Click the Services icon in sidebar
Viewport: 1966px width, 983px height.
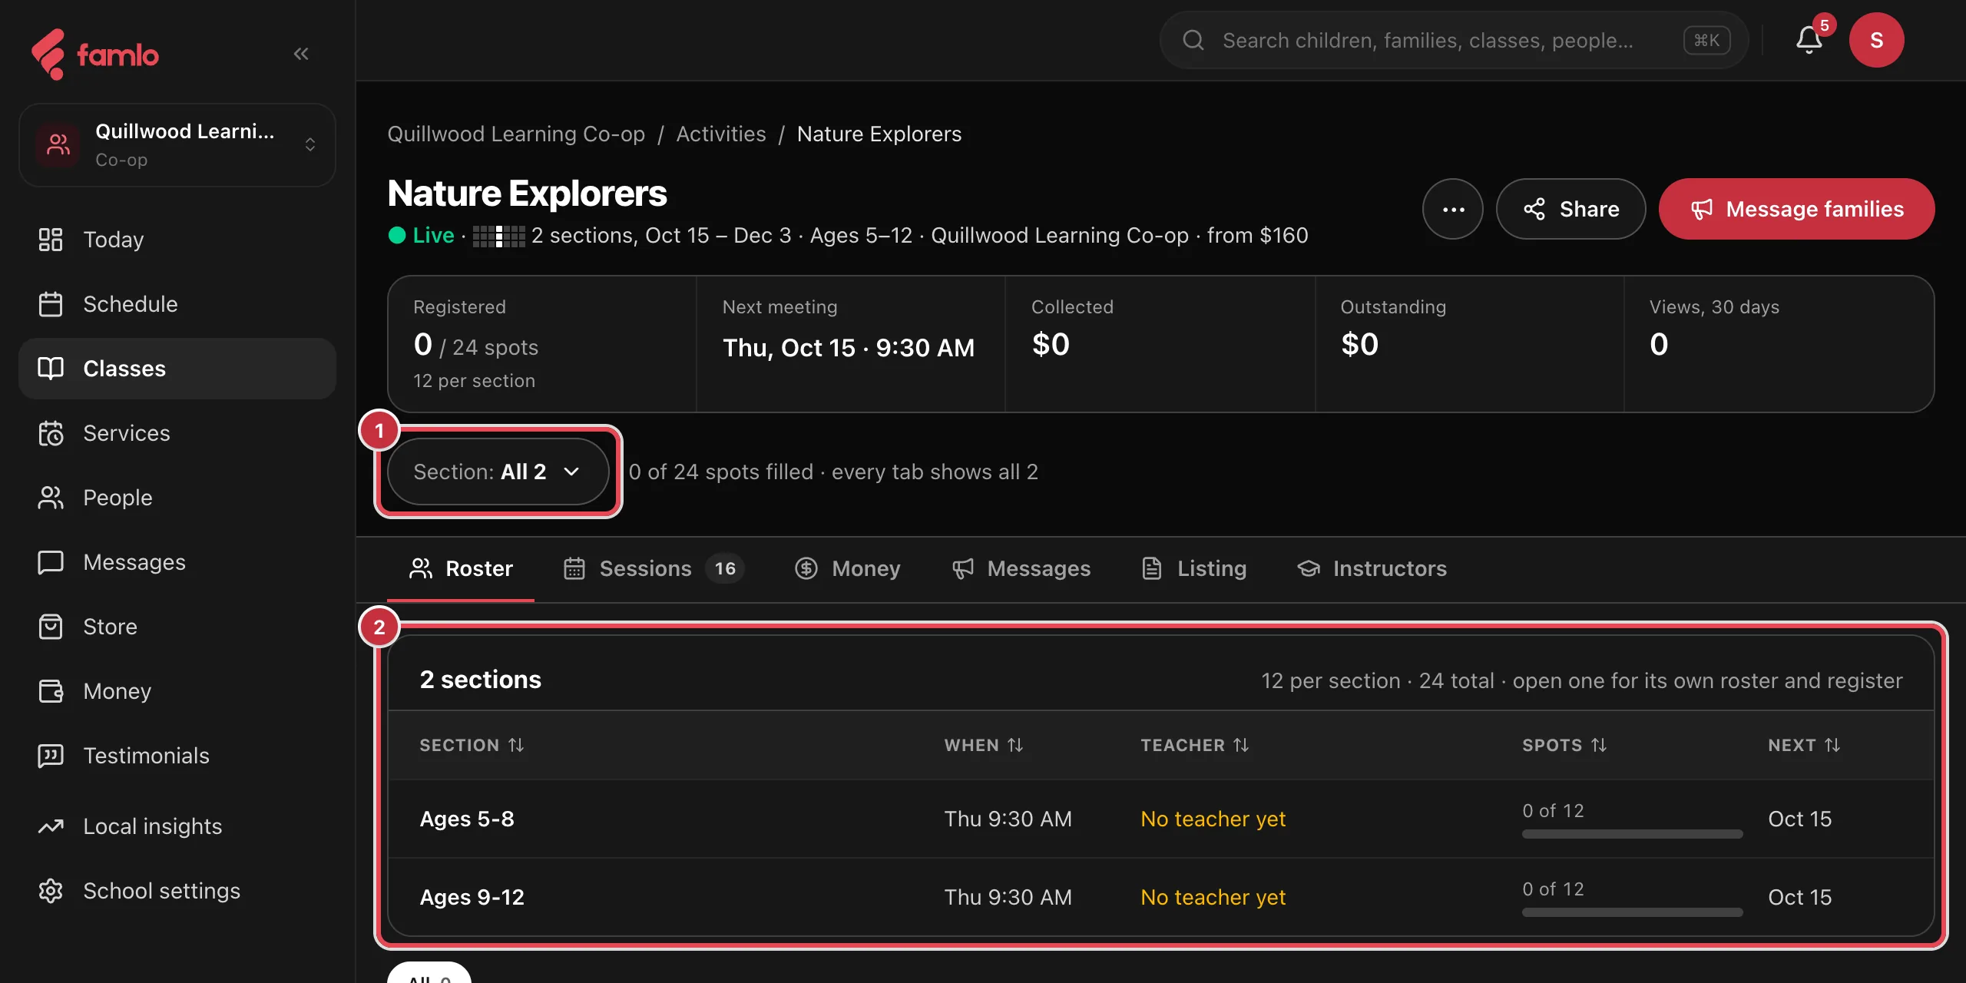point(51,433)
